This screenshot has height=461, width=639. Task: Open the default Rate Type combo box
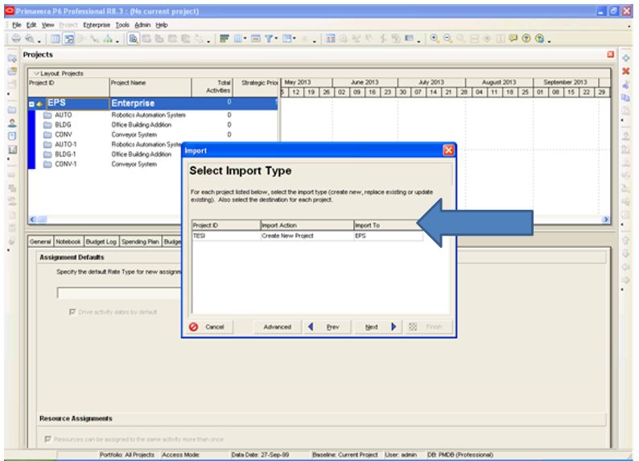click(121, 293)
